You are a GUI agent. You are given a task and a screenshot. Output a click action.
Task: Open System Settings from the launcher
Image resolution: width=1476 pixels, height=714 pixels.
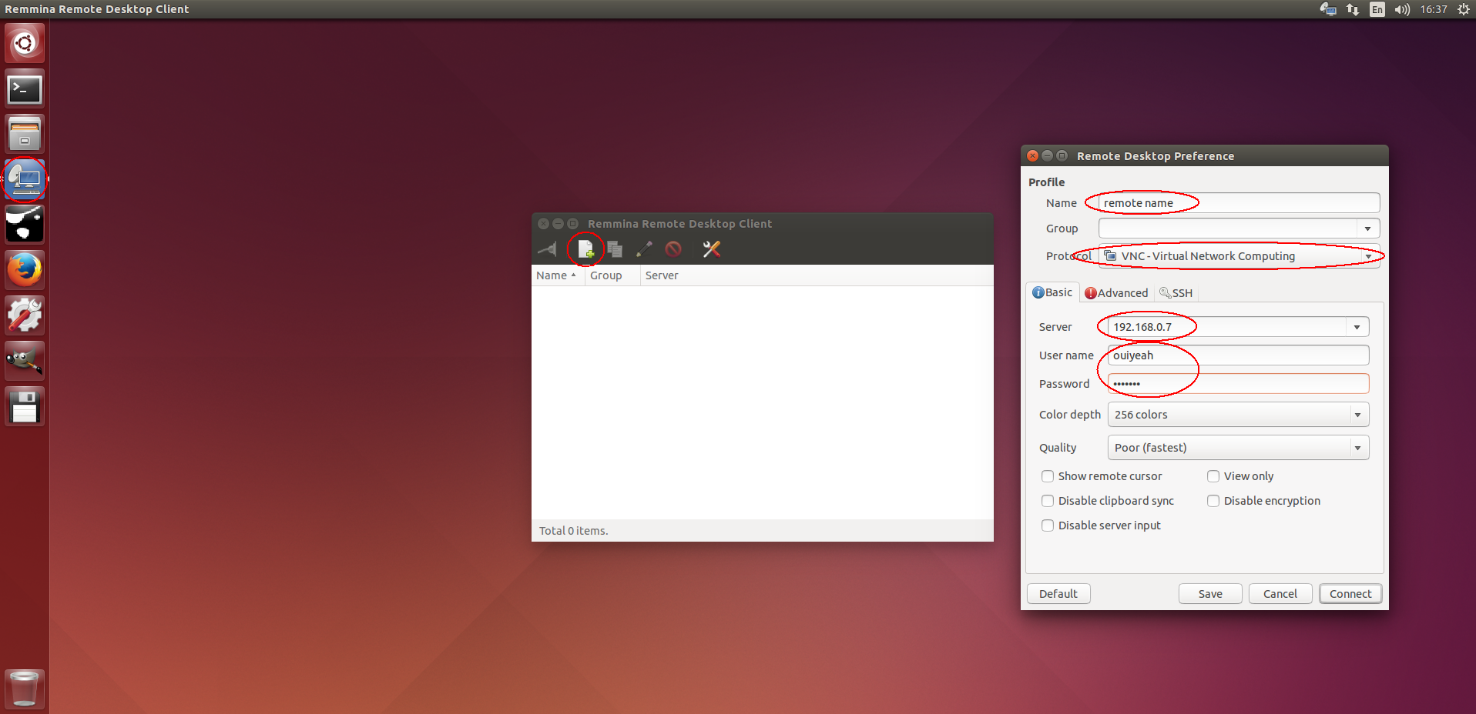[25, 315]
